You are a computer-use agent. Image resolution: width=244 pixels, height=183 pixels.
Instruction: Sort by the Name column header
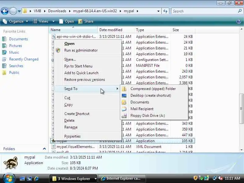tap(73, 30)
